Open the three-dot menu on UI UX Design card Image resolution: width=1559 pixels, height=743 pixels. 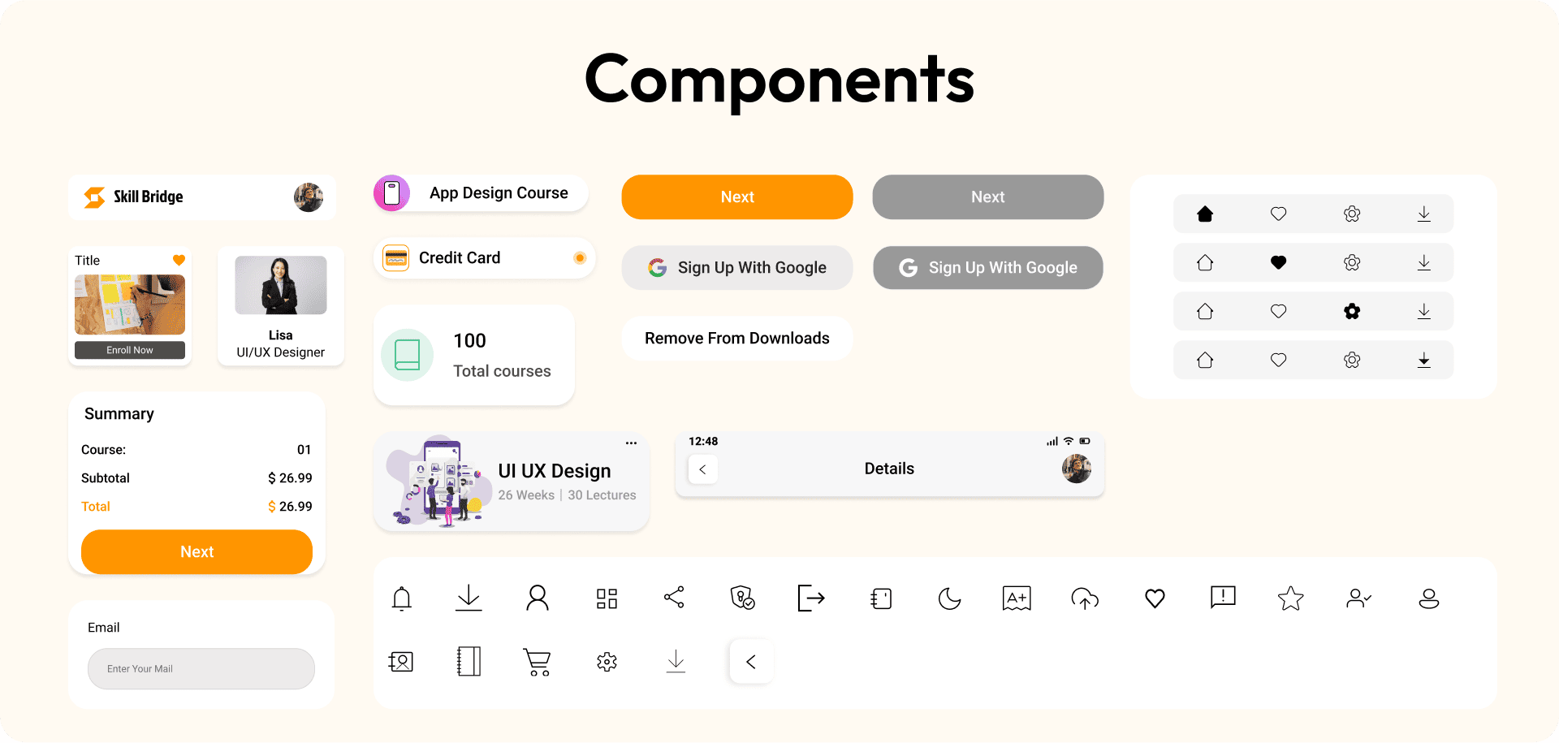(x=631, y=443)
